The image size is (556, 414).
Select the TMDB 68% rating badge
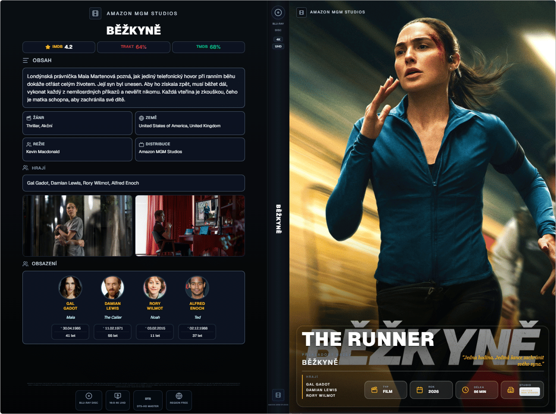tap(208, 47)
